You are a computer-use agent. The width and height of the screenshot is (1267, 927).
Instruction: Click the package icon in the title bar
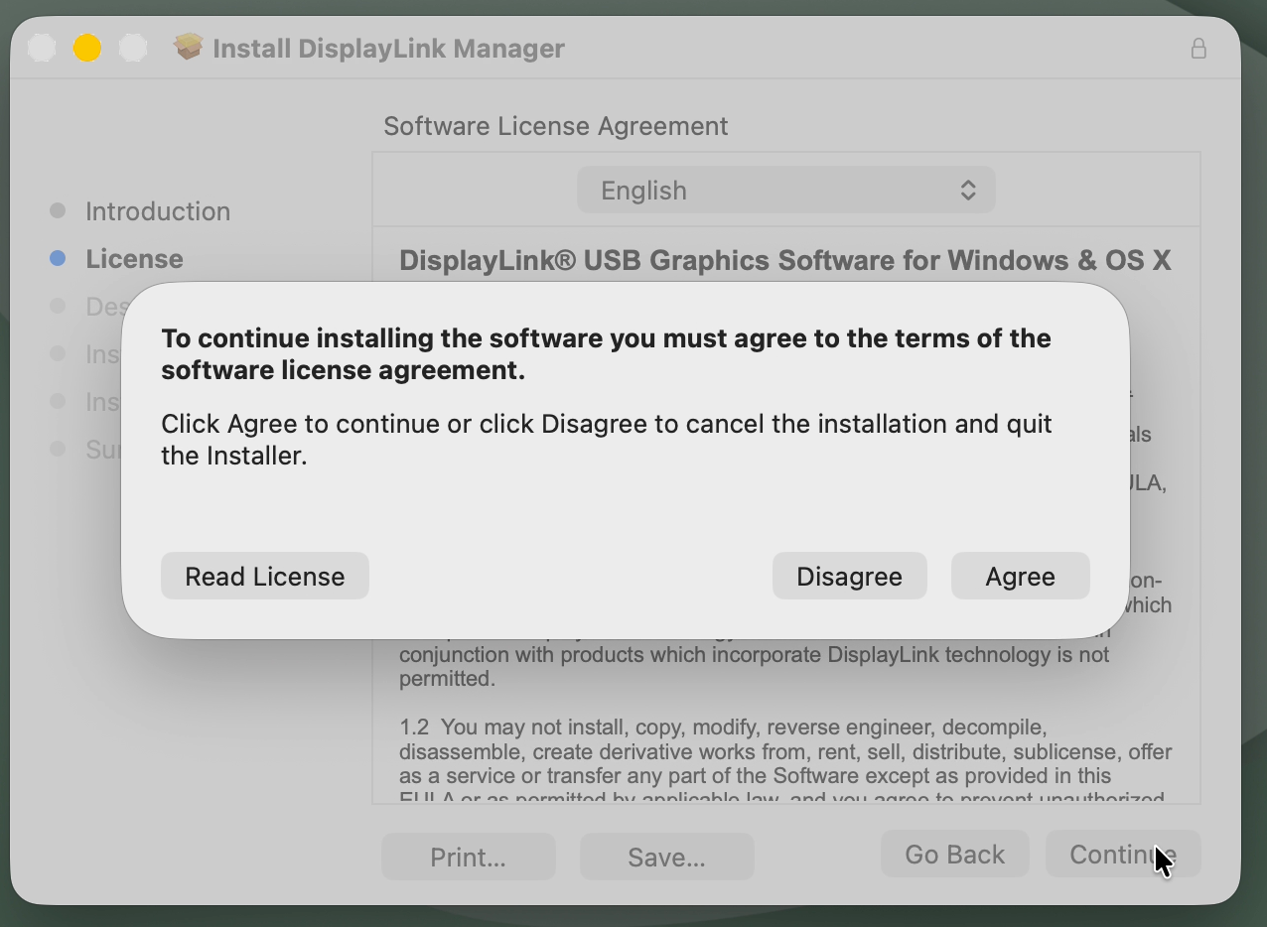(x=188, y=46)
